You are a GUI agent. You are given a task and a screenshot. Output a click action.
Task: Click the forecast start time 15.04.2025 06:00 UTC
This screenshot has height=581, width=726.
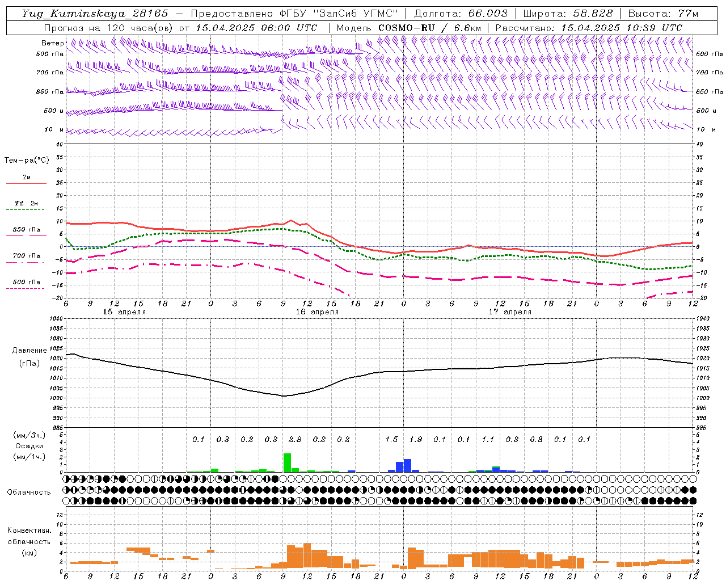coord(256,28)
